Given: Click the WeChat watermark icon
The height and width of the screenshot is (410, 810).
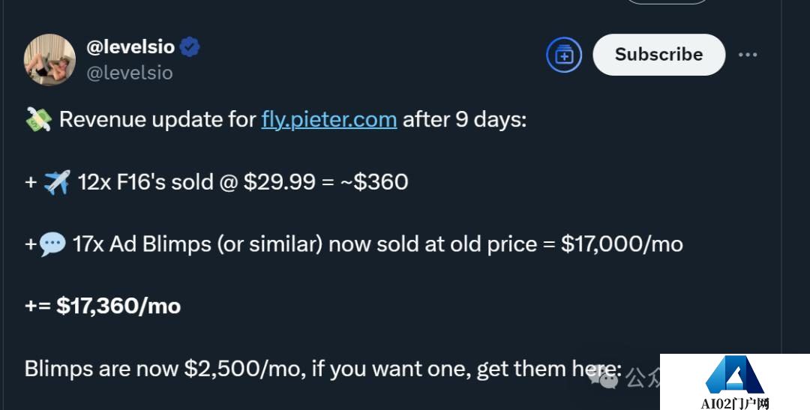Looking at the screenshot, I should pos(604,377).
